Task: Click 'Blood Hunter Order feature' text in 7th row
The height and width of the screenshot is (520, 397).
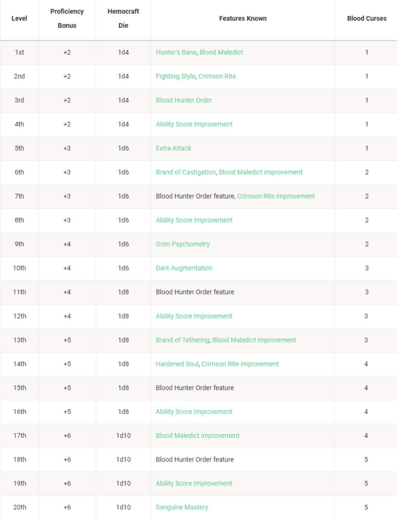Action: pos(195,196)
